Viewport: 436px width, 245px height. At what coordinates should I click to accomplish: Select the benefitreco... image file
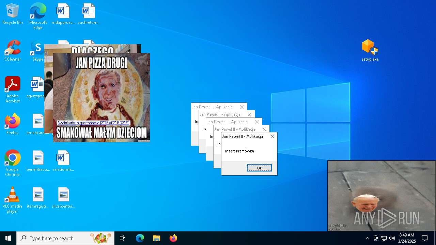tap(38, 161)
